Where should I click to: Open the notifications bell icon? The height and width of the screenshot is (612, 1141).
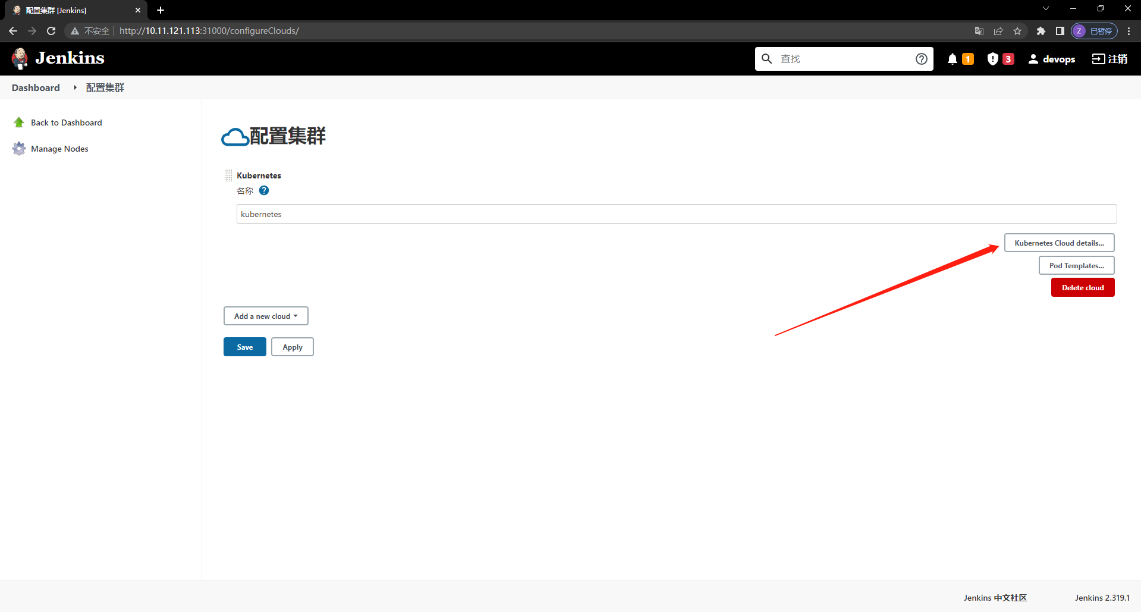tap(953, 59)
